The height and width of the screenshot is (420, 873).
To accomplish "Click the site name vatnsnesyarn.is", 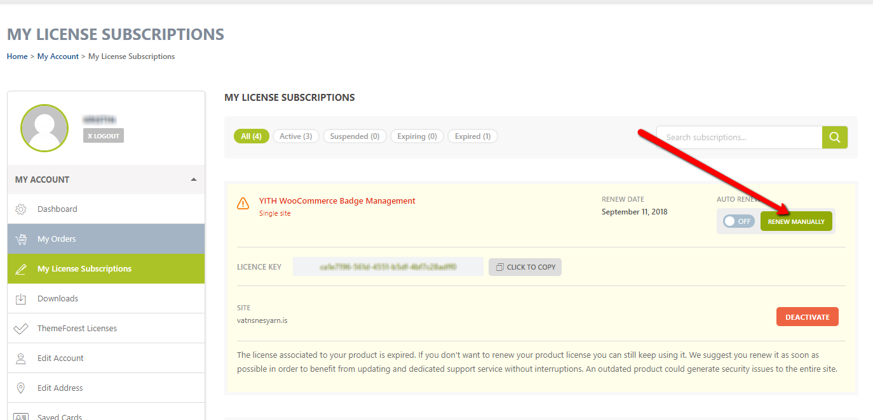I will click(x=262, y=320).
